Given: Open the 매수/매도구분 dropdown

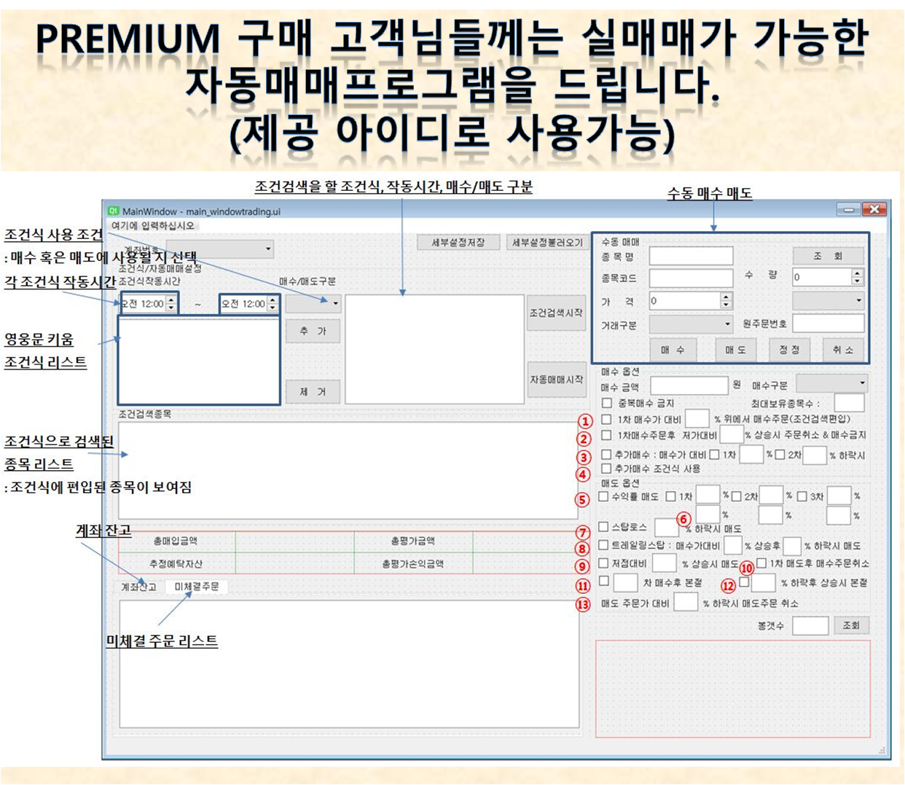Looking at the screenshot, I should pyautogui.click(x=313, y=302).
